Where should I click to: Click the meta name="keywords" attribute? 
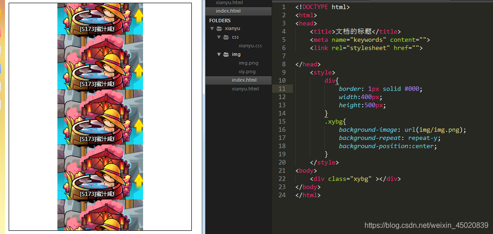[x=359, y=40]
